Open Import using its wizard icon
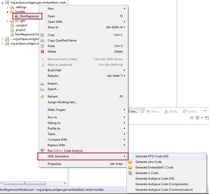209x194 pixels. click(43, 83)
